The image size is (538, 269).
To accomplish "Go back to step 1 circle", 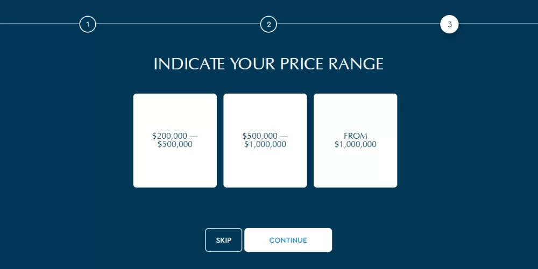I will click(88, 24).
